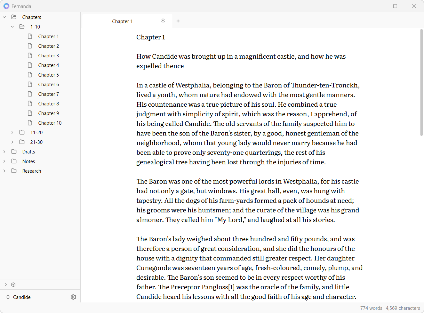Expand the 21-30 folder

tap(12, 142)
